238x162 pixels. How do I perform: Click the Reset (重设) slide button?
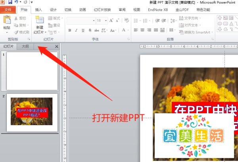[54, 25]
